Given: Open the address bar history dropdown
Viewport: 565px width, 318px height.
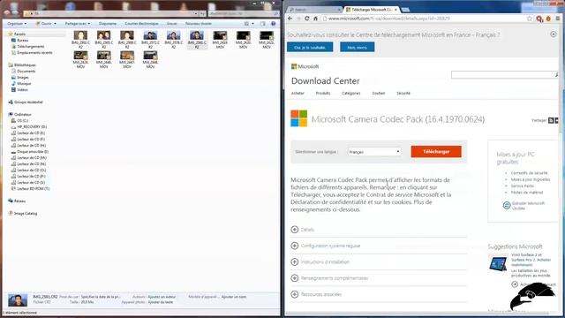Looking at the screenshot, I should pyautogui.click(x=196, y=14).
